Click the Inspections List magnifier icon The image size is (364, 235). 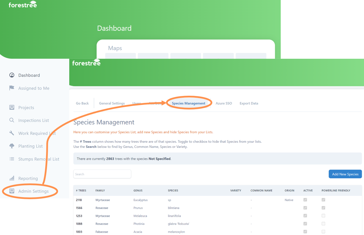[12, 120]
